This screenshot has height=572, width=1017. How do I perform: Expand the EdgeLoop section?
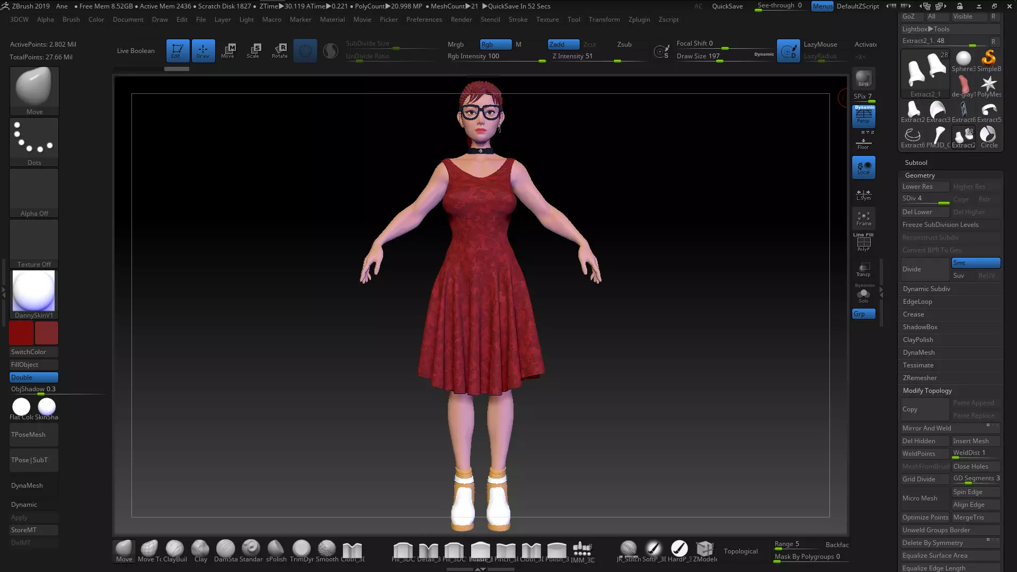(917, 302)
